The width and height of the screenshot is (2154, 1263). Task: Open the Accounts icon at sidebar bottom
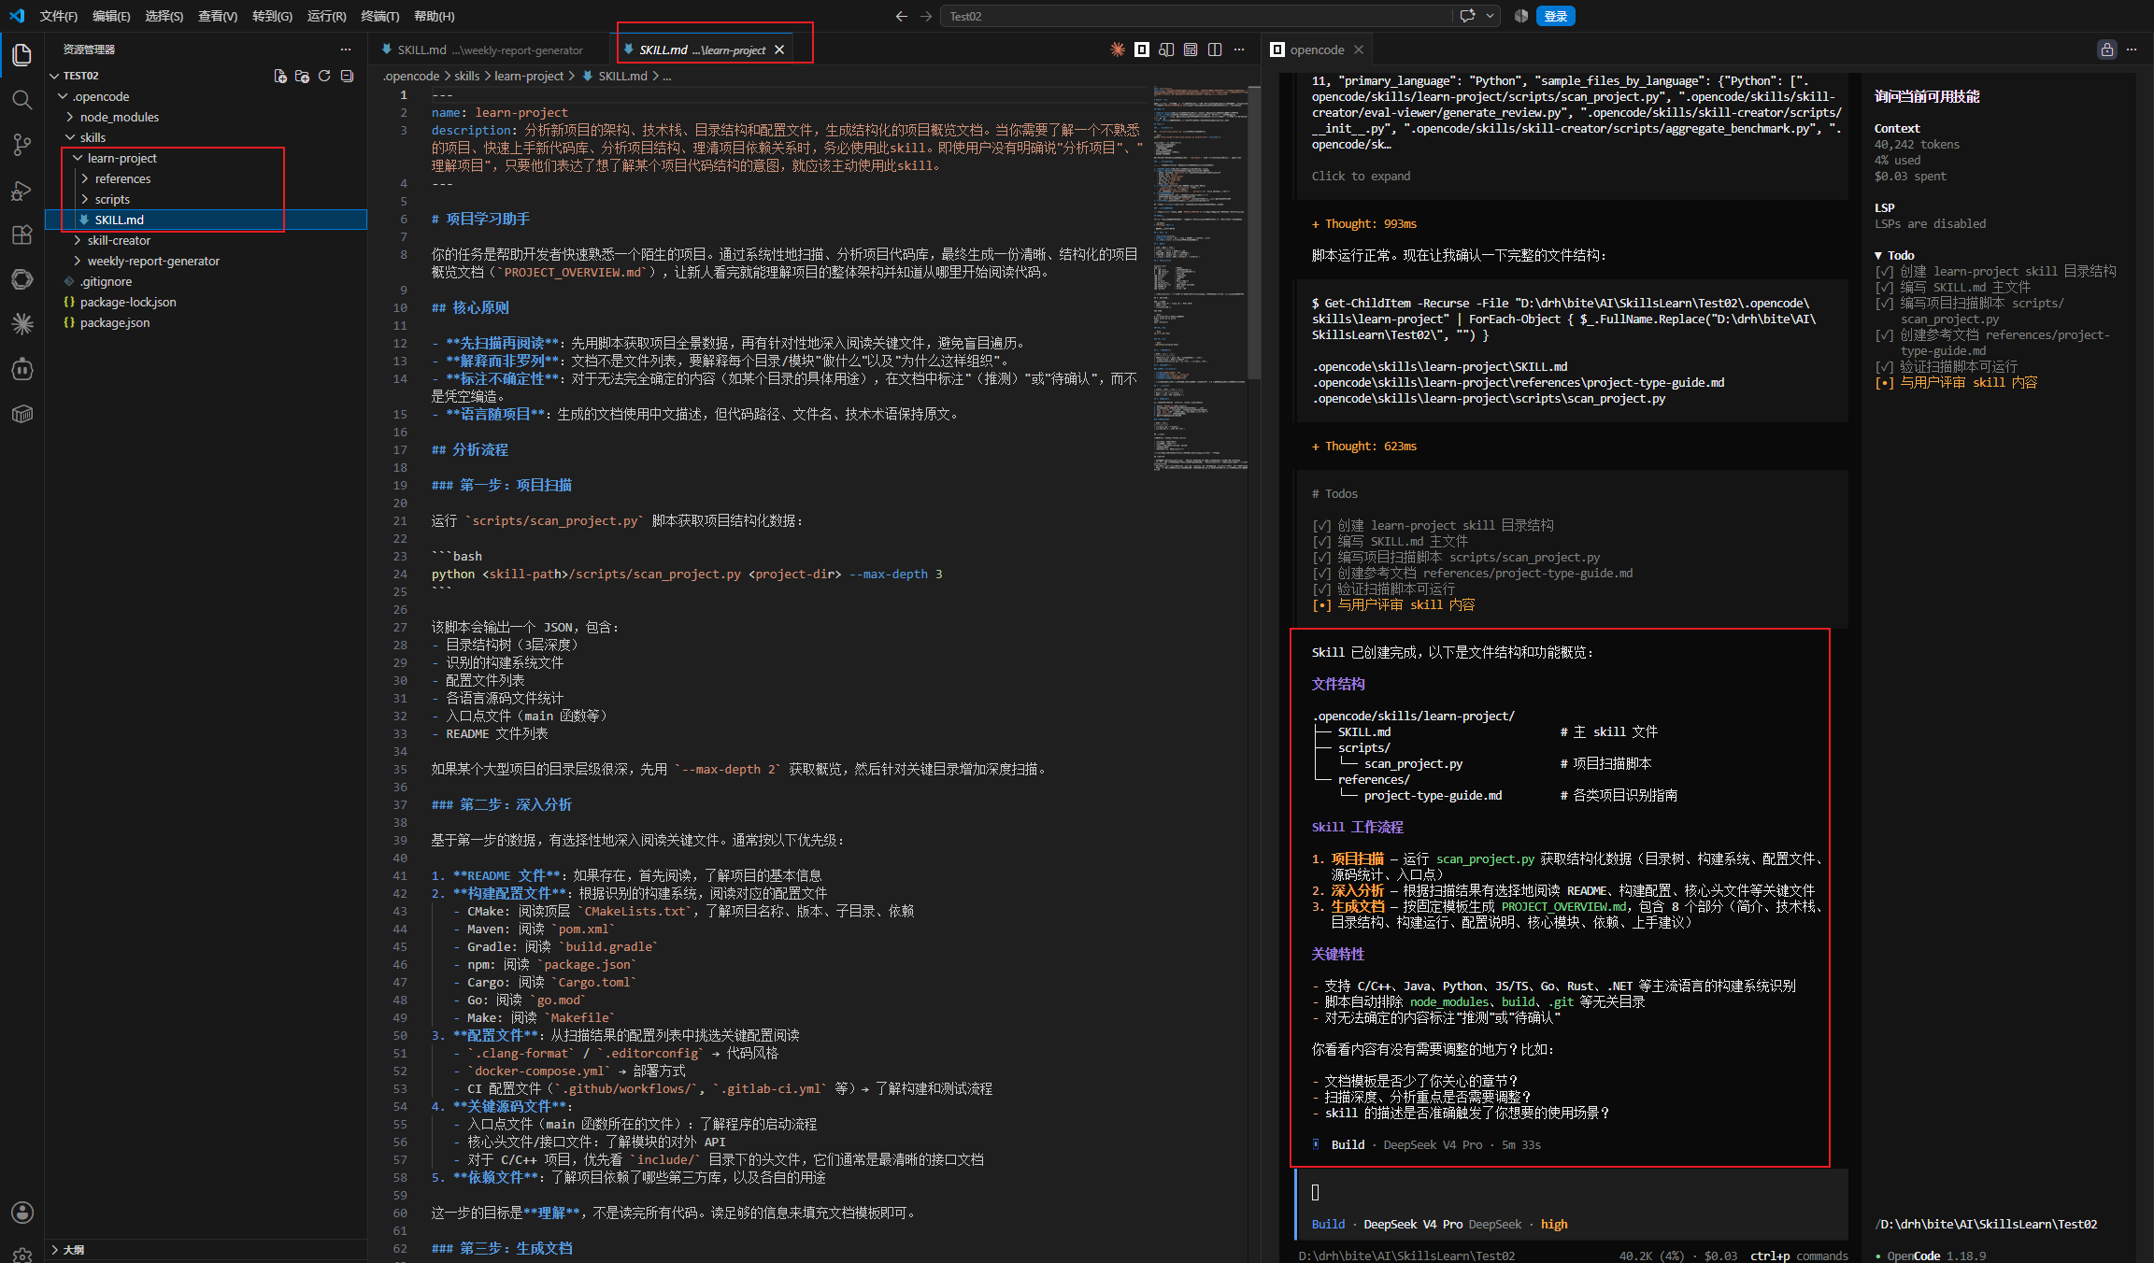[x=22, y=1213]
